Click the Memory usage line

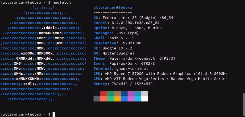coord(123,84)
